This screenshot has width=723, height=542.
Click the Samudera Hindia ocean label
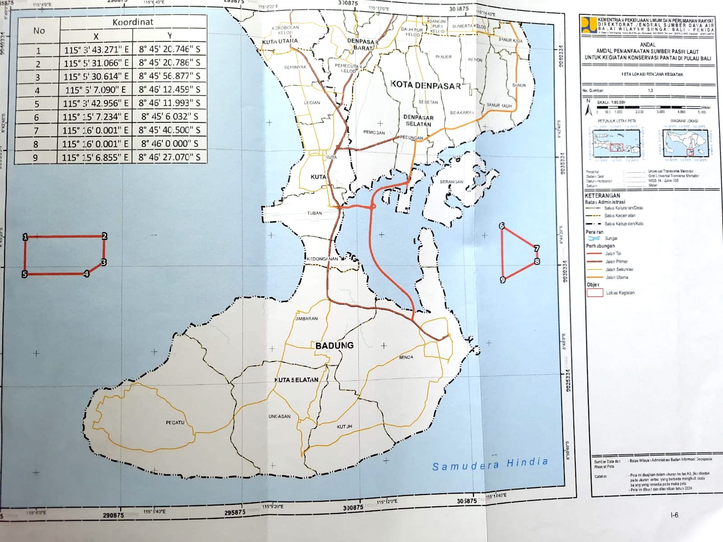(x=490, y=464)
